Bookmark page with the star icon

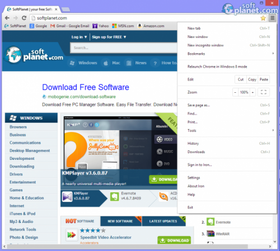(263, 18)
